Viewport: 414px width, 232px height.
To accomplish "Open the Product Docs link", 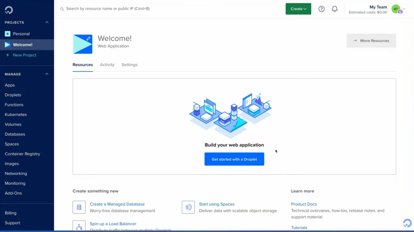I will (x=304, y=204).
